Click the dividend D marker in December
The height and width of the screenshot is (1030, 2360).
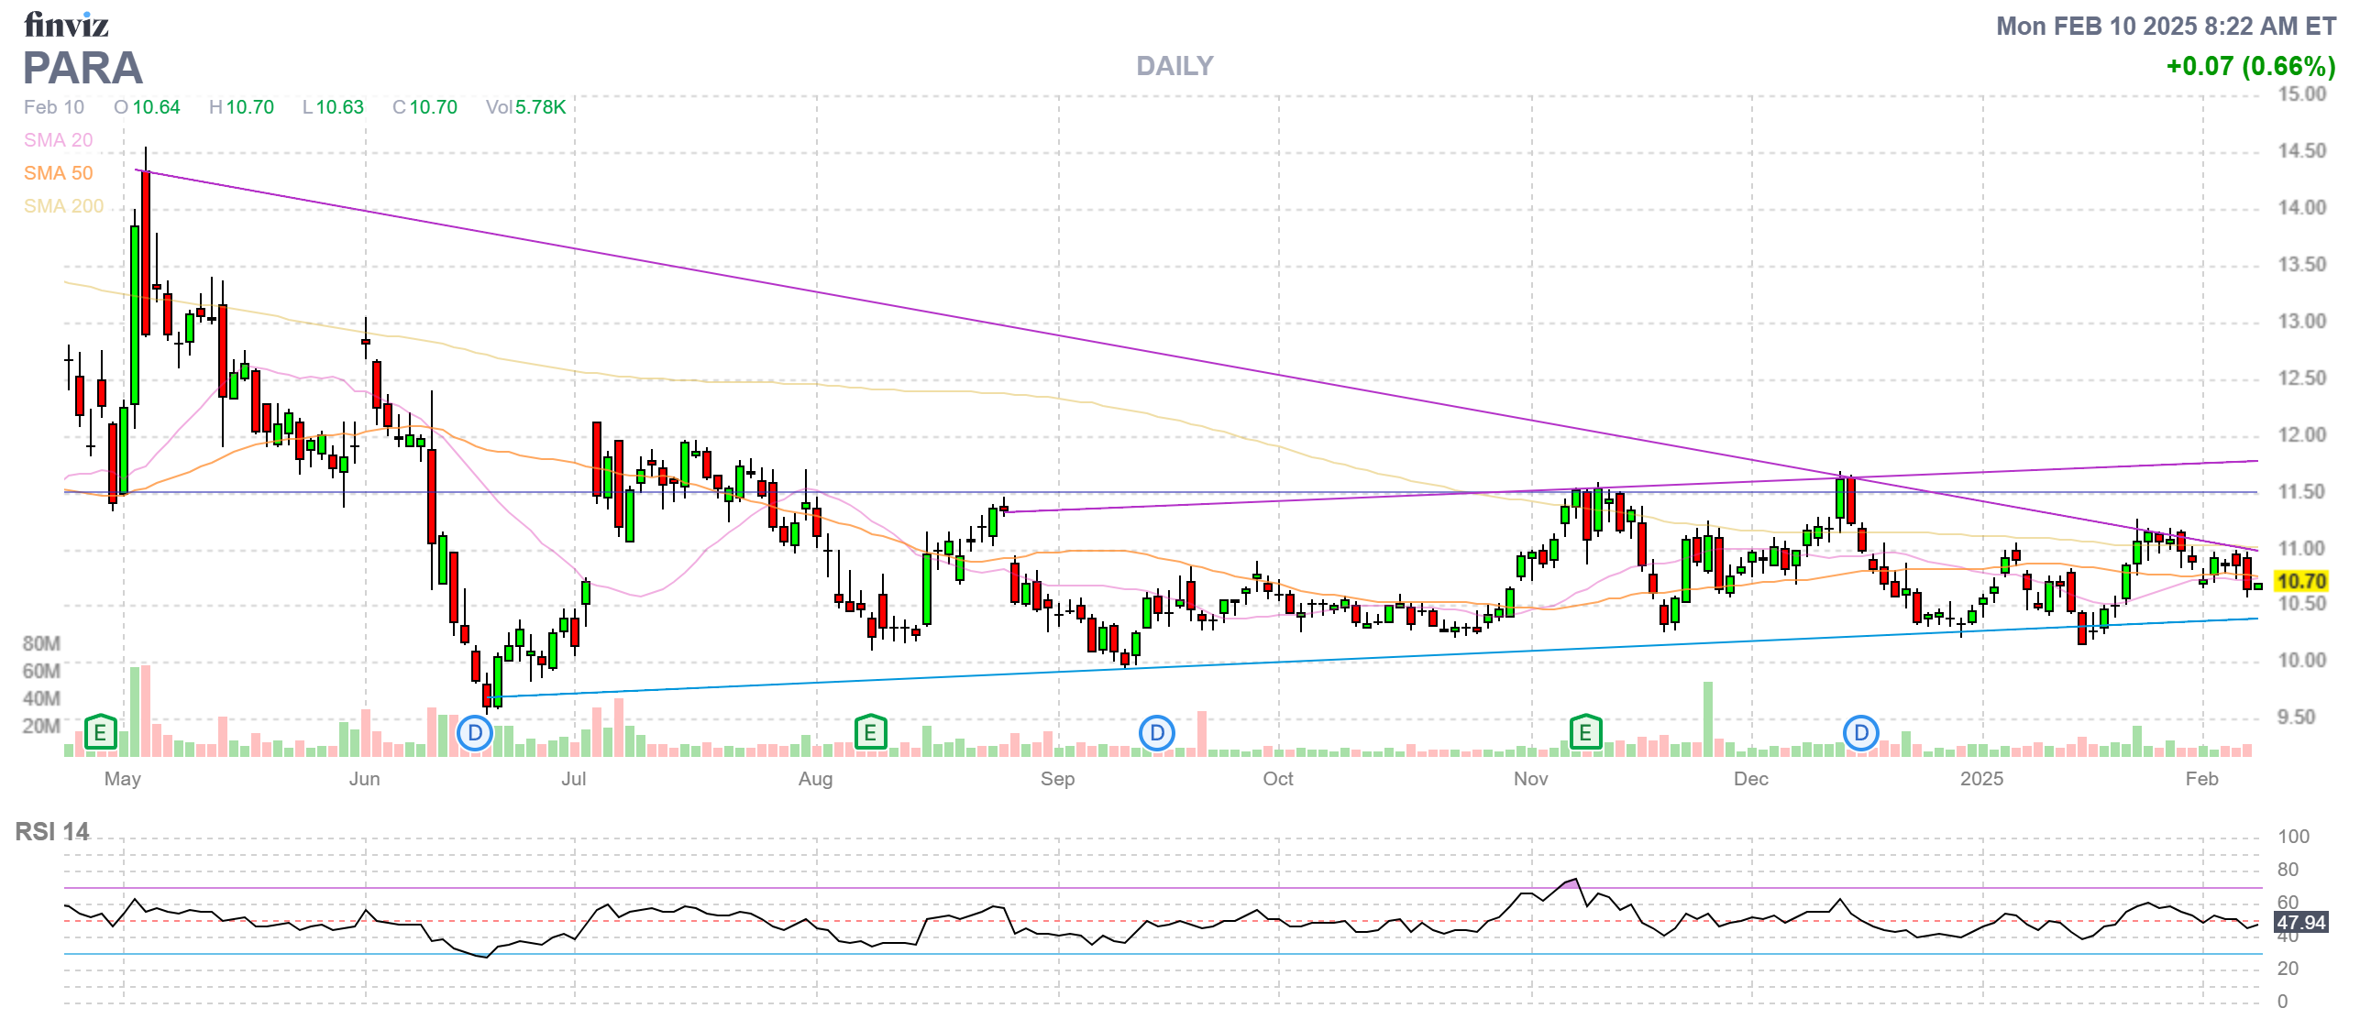[x=1861, y=733]
